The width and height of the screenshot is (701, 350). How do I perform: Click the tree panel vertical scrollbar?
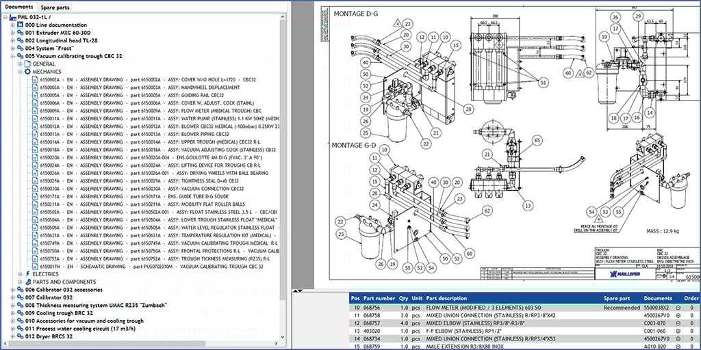283,161
